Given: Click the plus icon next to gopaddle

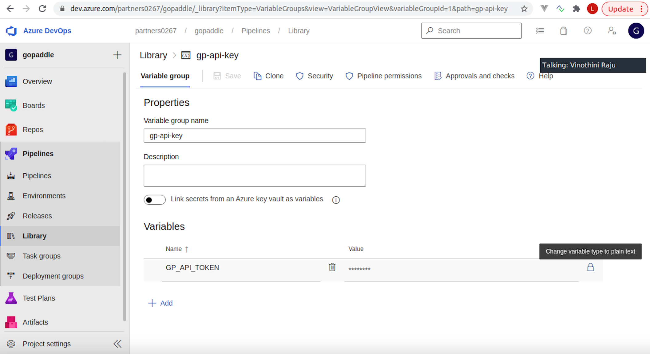Looking at the screenshot, I should [117, 55].
